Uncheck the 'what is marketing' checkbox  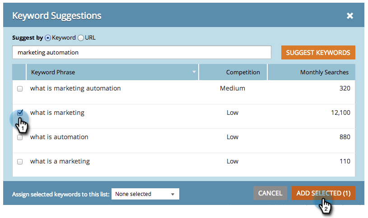point(20,113)
